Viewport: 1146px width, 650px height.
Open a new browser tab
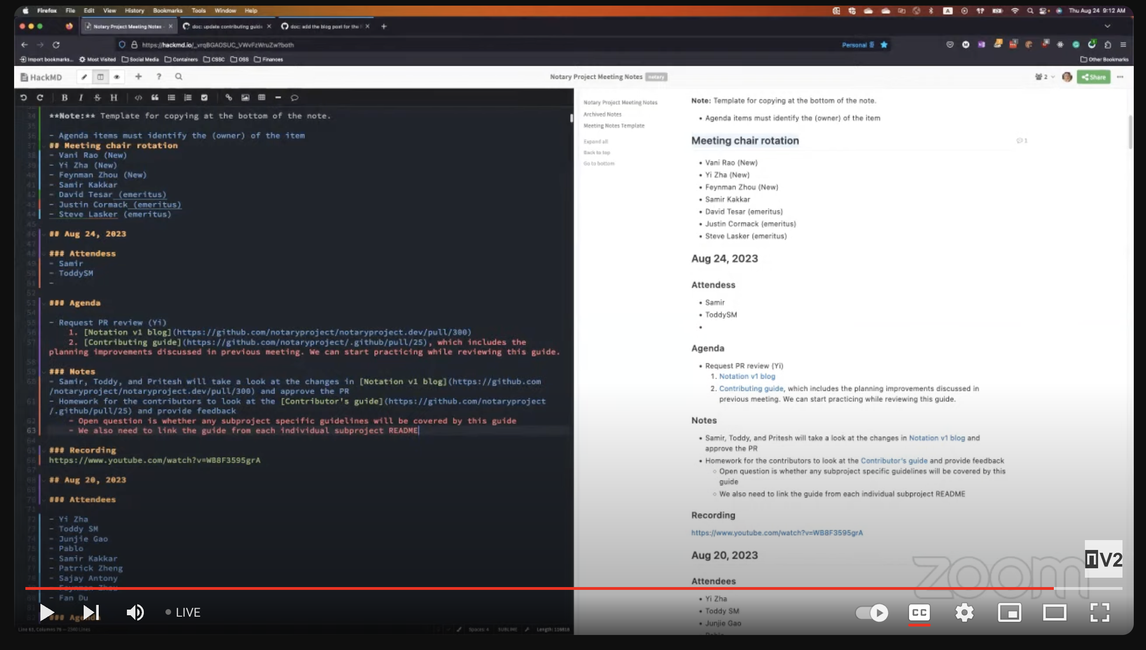pos(384,26)
